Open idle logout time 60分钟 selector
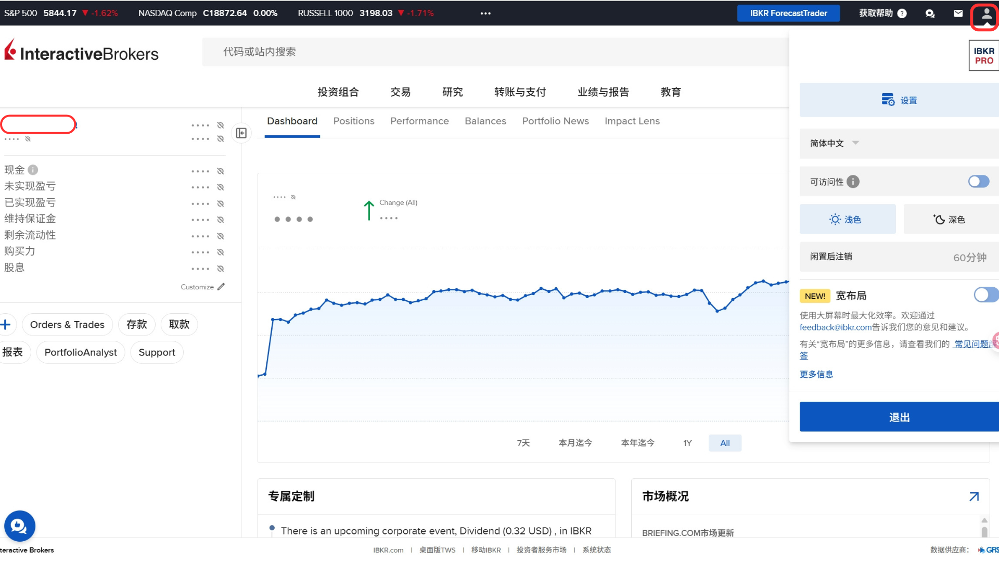999x562 pixels. (x=969, y=258)
